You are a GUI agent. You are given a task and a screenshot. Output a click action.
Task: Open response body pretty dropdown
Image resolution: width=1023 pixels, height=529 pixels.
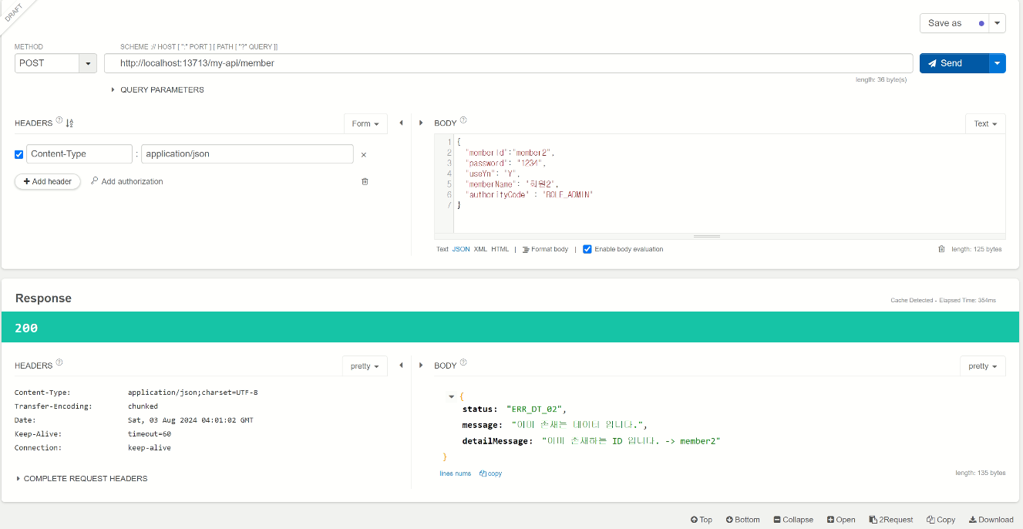[983, 366]
